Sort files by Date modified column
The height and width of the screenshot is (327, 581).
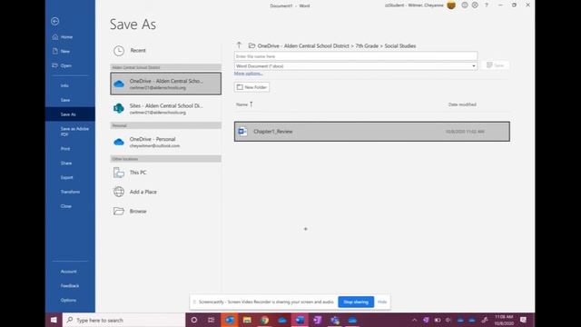tap(462, 104)
